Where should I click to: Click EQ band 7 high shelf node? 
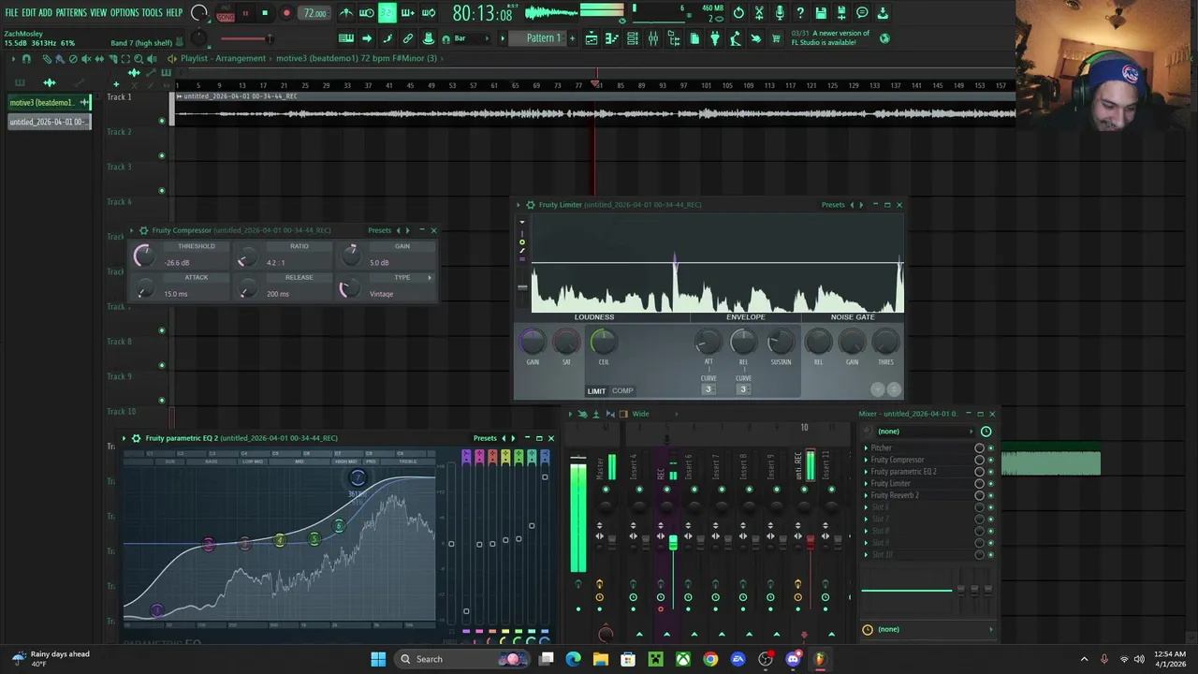[x=357, y=478]
